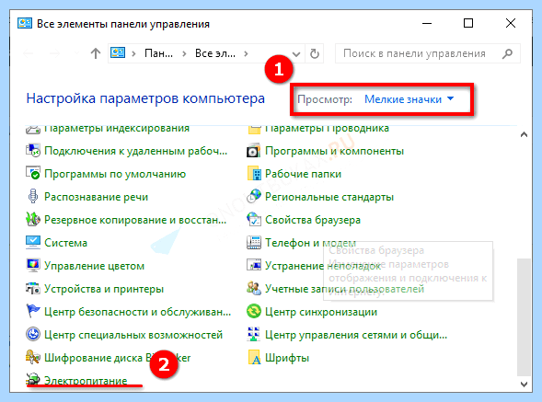Expand the address bar history dropdown
This screenshot has height=402, width=542.
coord(296,54)
